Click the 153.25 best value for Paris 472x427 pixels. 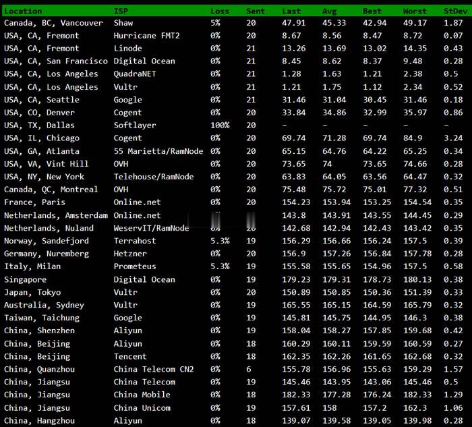coord(377,202)
